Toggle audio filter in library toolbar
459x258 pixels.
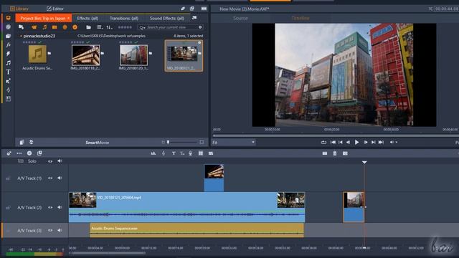[x=44, y=27]
